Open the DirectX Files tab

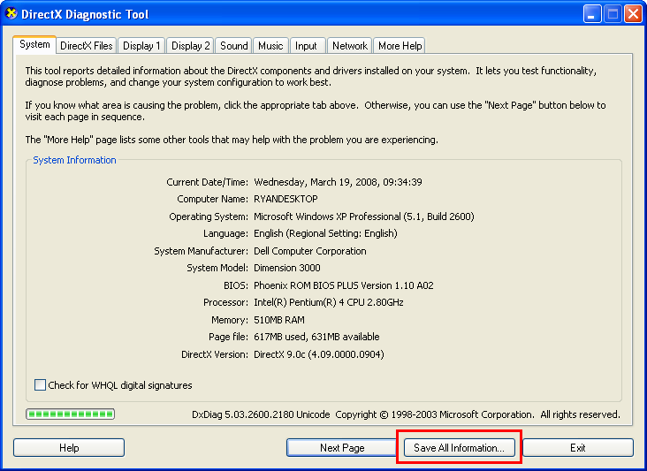[x=87, y=46]
